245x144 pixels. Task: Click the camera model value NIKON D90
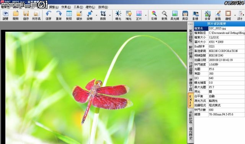tap(216, 55)
